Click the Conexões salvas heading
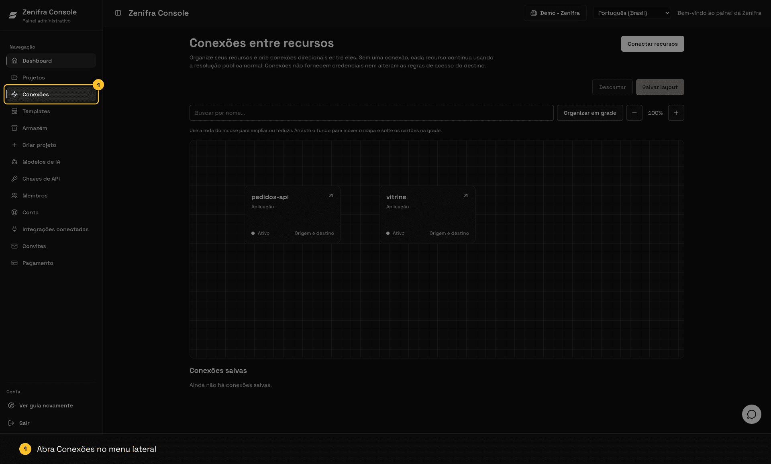 point(218,370)
